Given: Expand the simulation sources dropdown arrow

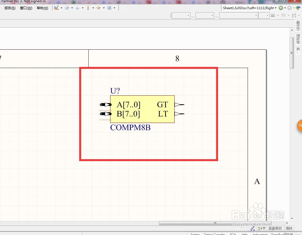Looking at the screenshot, I should (x=104, y=8).
